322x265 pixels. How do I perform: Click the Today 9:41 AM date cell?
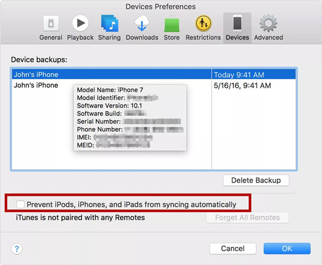tap(254, 74)
